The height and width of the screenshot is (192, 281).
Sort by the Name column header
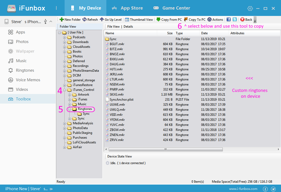tap(131, 33)
